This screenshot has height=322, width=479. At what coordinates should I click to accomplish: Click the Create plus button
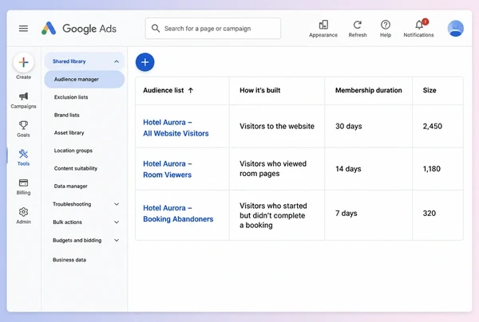[x=23, y=62]
